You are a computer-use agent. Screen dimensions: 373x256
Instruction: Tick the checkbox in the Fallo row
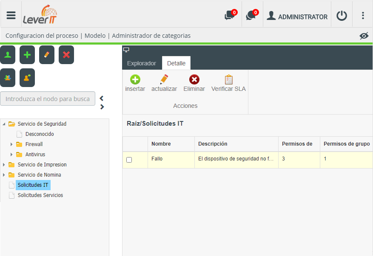coord(129,160)
